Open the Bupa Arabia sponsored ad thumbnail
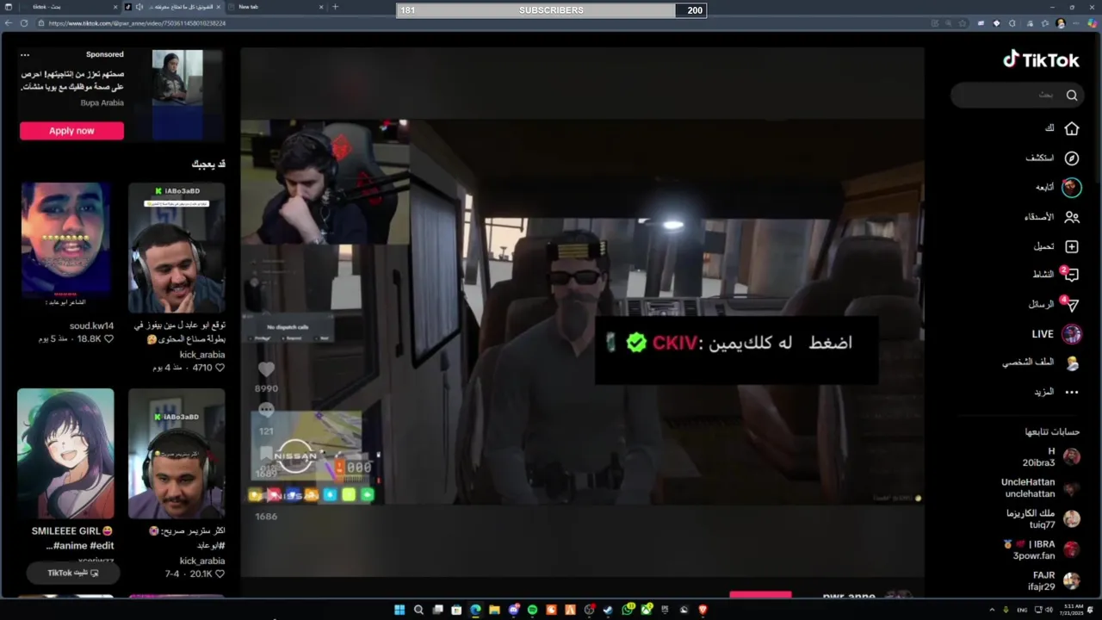Viewport: 1102px width, 620px height. (177, 95)
